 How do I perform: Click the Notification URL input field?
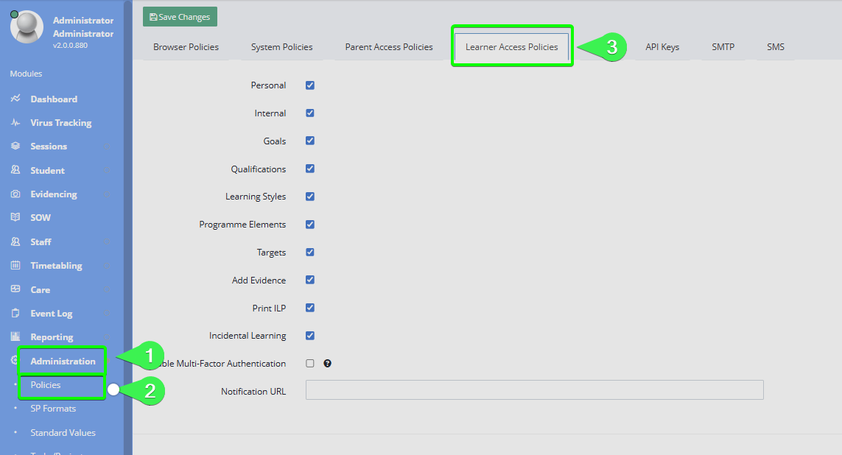534,390
